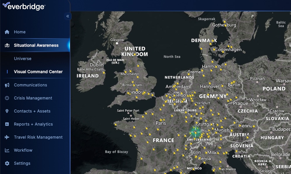Image resolution: width=291 pixels, height=174 pixels.
Task: Collapse the sidebar with double-chevron button
Action: [68, 16]
